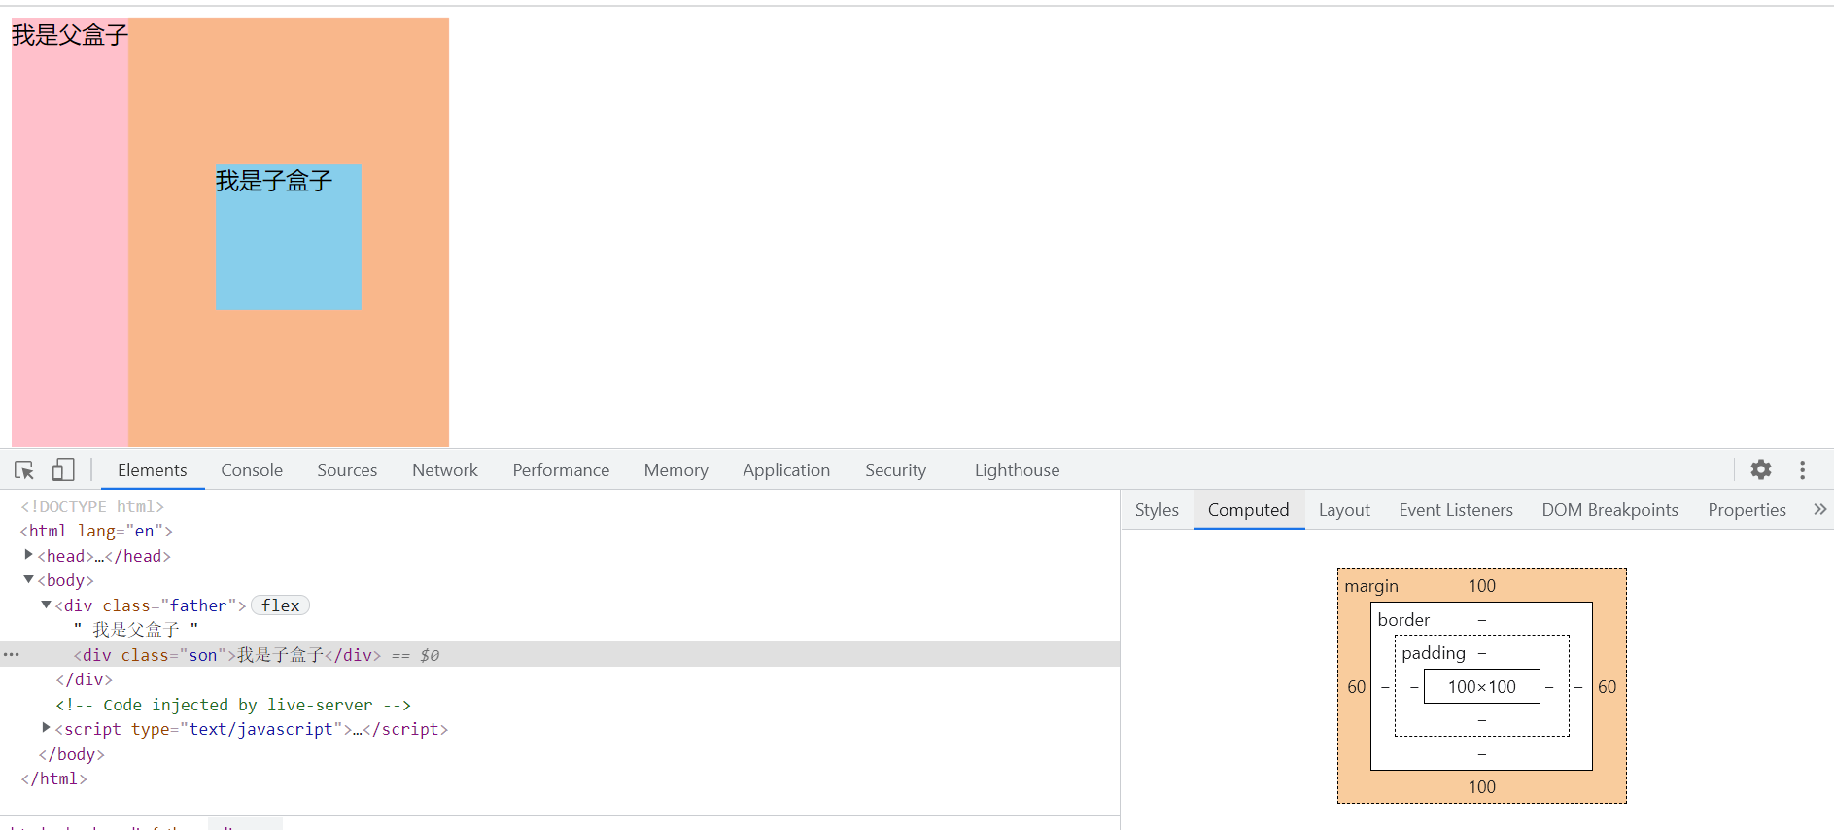Open the Application tab
The height and width of the screenshot is (830, 1834).
pyautogui.click(x=786, y=470)
